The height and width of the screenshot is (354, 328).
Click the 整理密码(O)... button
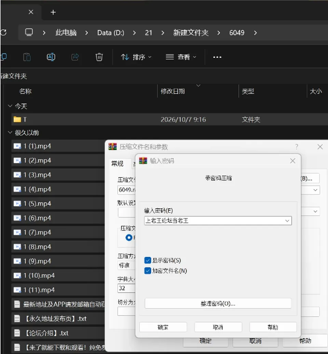218,303
